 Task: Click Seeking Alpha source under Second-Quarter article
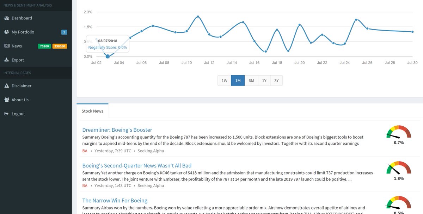pos(151,185)
